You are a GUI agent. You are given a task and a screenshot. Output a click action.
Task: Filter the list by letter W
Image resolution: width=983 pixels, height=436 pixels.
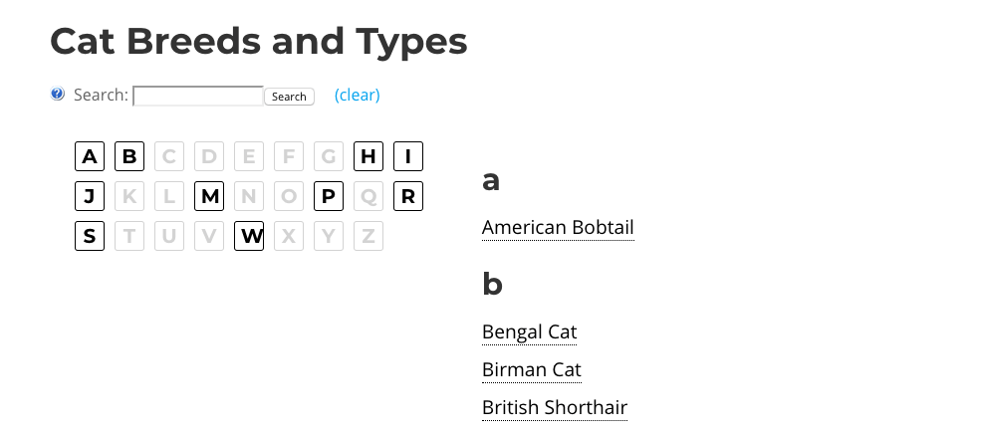[249, 236]
